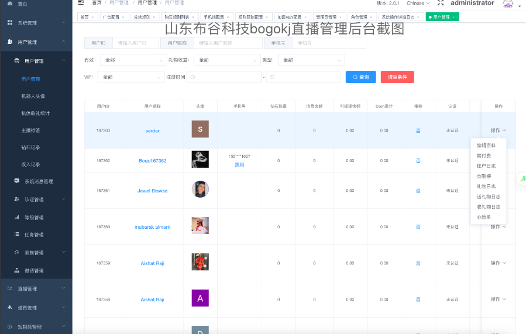Open 机器人头像 in the sidebar
This screenshot has width=526, height=334.
pos(33,97)
